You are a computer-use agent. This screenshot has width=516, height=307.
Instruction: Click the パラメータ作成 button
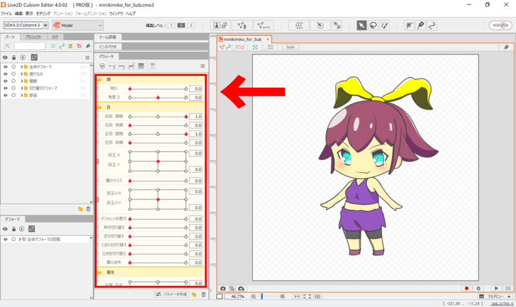[172, 295]
